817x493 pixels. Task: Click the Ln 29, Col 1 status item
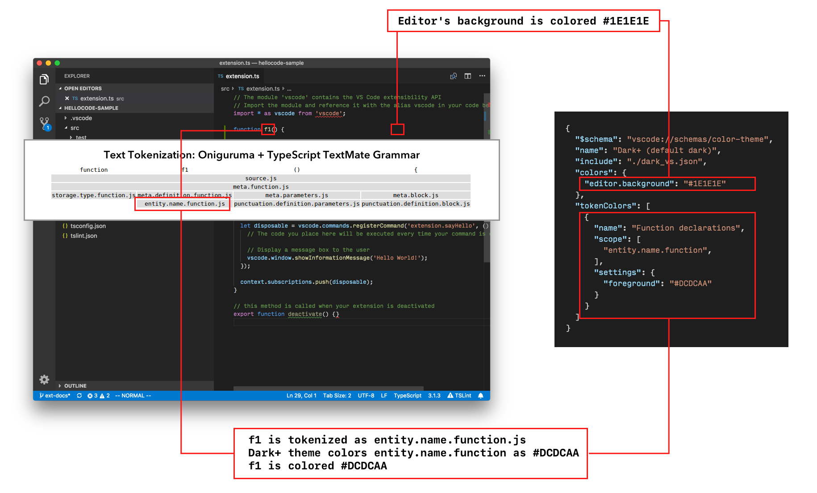pos(301,395)
